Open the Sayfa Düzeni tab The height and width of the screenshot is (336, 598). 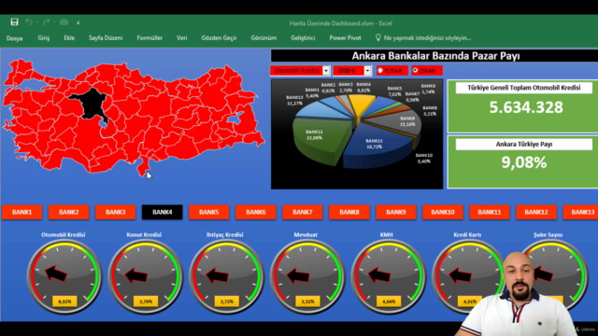[x=106, y=37]
